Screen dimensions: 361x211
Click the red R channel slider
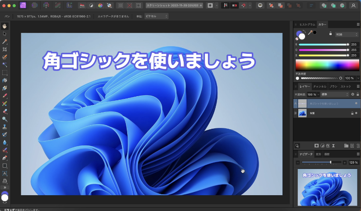pos(324,45)
